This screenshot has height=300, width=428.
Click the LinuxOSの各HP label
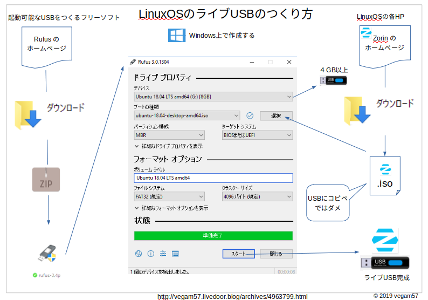(x=381, y=17)
